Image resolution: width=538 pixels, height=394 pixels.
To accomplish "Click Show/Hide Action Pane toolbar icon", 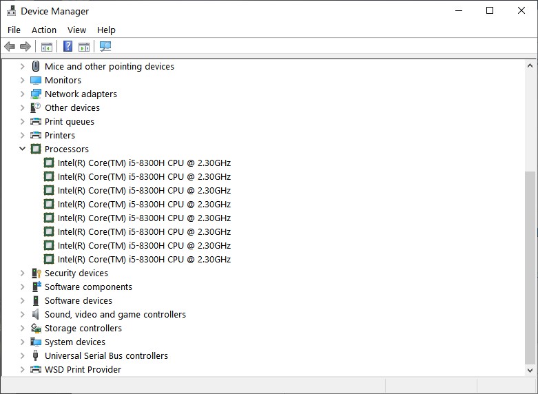I will point(84,47).
